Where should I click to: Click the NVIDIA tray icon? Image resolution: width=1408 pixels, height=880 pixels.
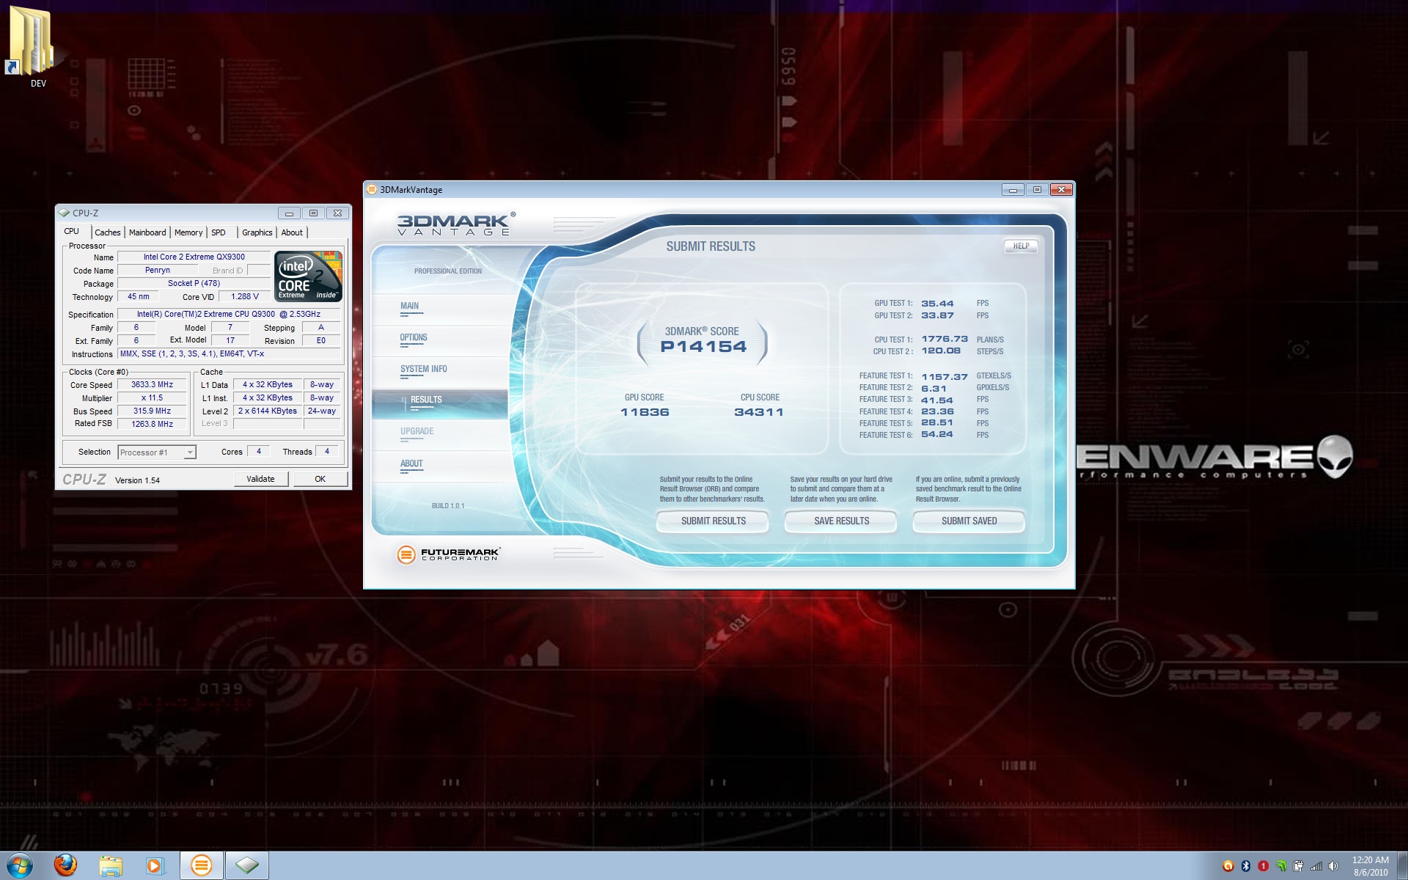[x=1280, y=866]
